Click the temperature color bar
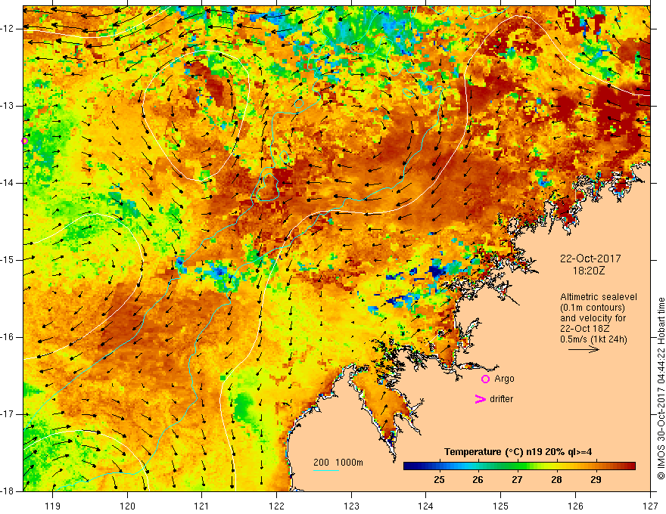Screen dimensions: 666x514 [x=519, y=466]
